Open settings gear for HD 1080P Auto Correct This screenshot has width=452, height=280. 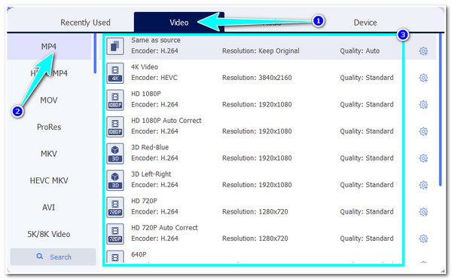pos(423,131)
